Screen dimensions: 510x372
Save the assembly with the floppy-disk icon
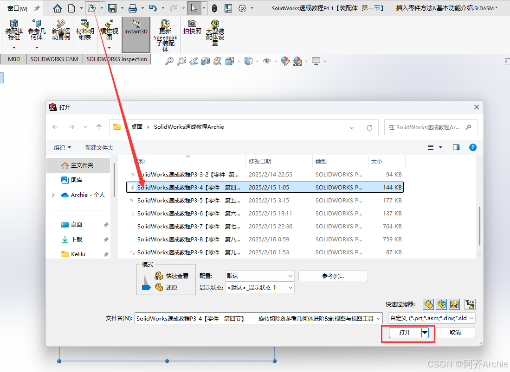coord(112,8)
